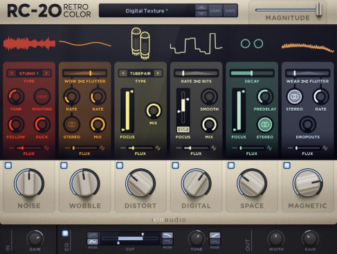Image resolution: width=337 pixels, height=254 pixels.
Task: Open the Digital Texture preset name menu
Action: 147,11
